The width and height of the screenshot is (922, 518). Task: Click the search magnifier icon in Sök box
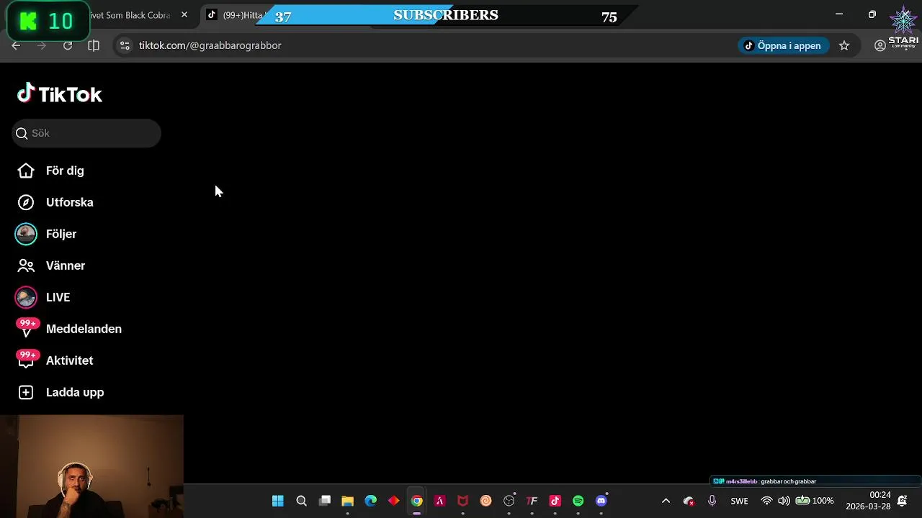[x=22, y=133]
